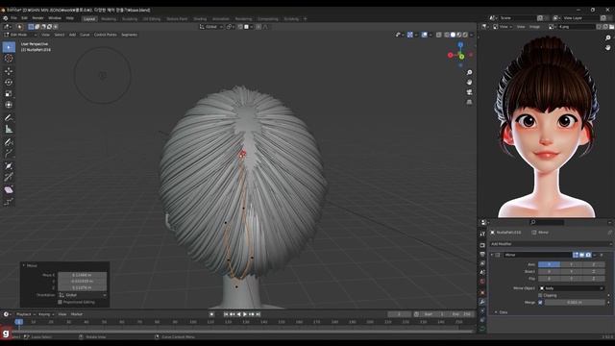Toggle modifier show in viewport icon
Screen dimensions: 615x346
tap(582, 255)
